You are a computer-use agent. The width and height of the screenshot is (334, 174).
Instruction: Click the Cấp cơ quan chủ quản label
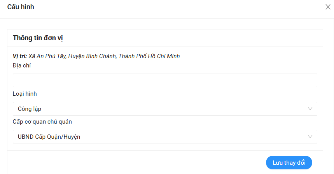click(x=42, y=122)
